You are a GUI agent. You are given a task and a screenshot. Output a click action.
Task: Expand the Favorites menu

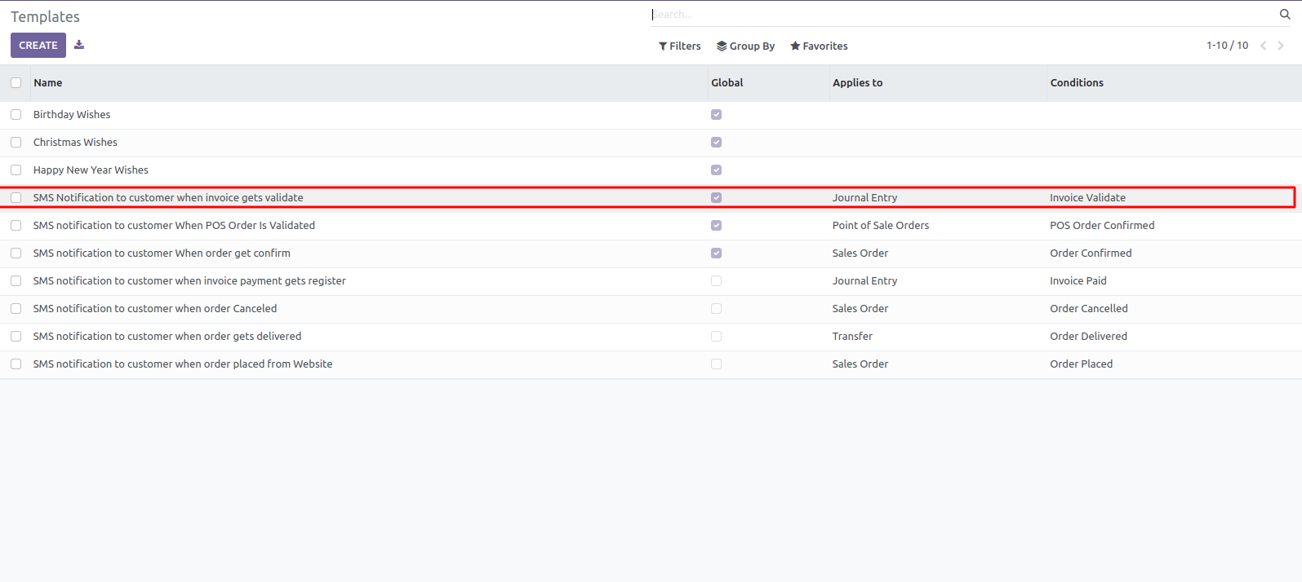coord(819,46)
